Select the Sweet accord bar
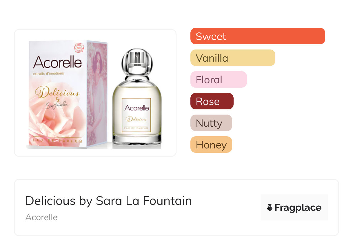This screenshot has height=250, width=353. tap(257, 36)
